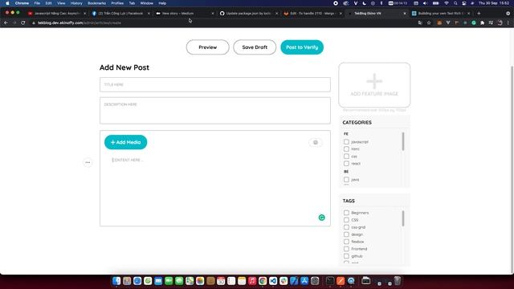The height and width of the screenshot is (289, 514).
Task: Check the react category checkbox
Action: (x=346, y=164)
